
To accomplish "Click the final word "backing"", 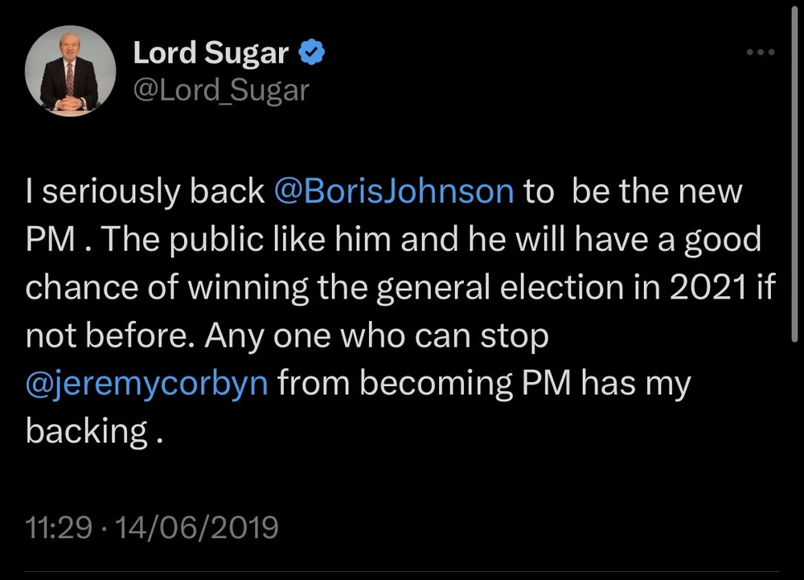I will tap(85, 432).
